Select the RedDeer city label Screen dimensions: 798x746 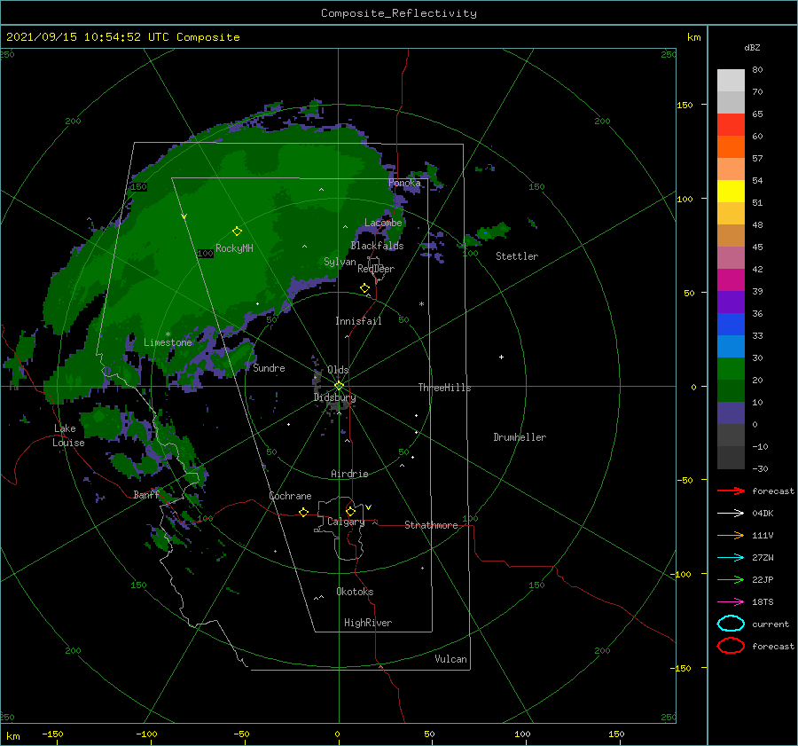click(x=376, y=269)
